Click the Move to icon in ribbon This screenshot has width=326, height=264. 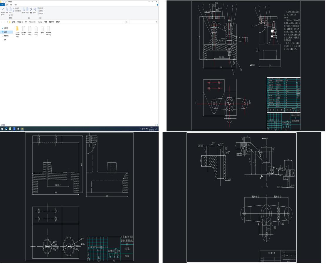pos(24,9)
